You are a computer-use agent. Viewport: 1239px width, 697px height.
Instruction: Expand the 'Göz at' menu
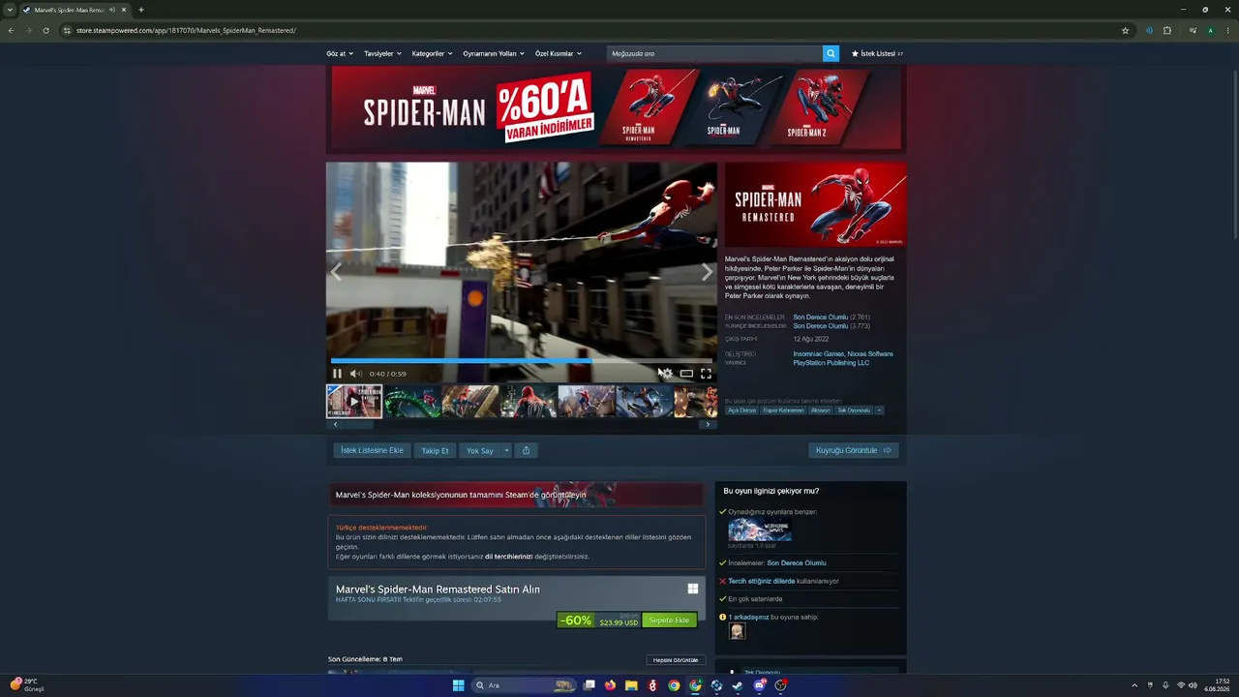pos(340,53)
